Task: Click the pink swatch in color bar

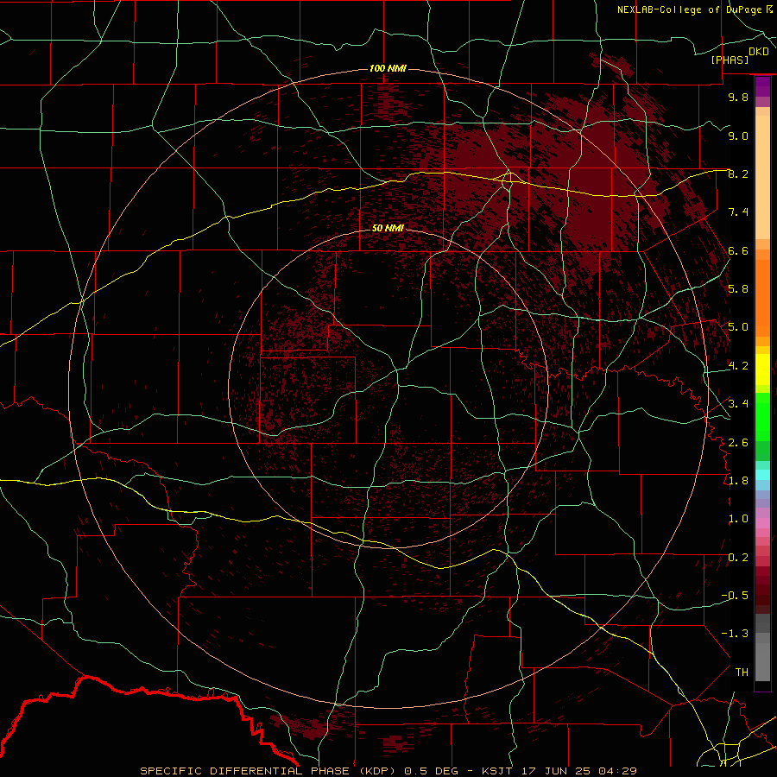Action: coord(762,523)
